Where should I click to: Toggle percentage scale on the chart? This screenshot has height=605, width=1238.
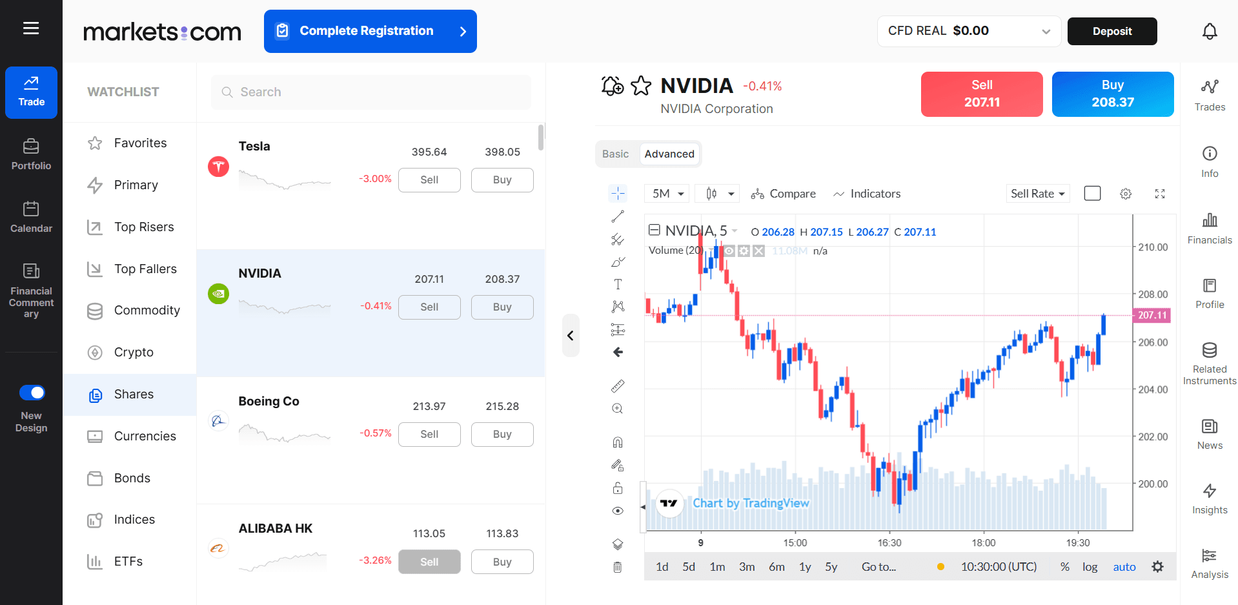click(x=1065, y=567)
